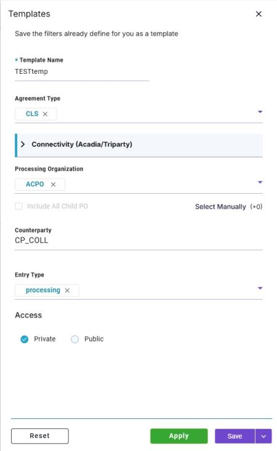Image resolution: width=277 pixels, height=451 pixels.
Task: Focus the Template Name input field
Action: pos(82,71)
